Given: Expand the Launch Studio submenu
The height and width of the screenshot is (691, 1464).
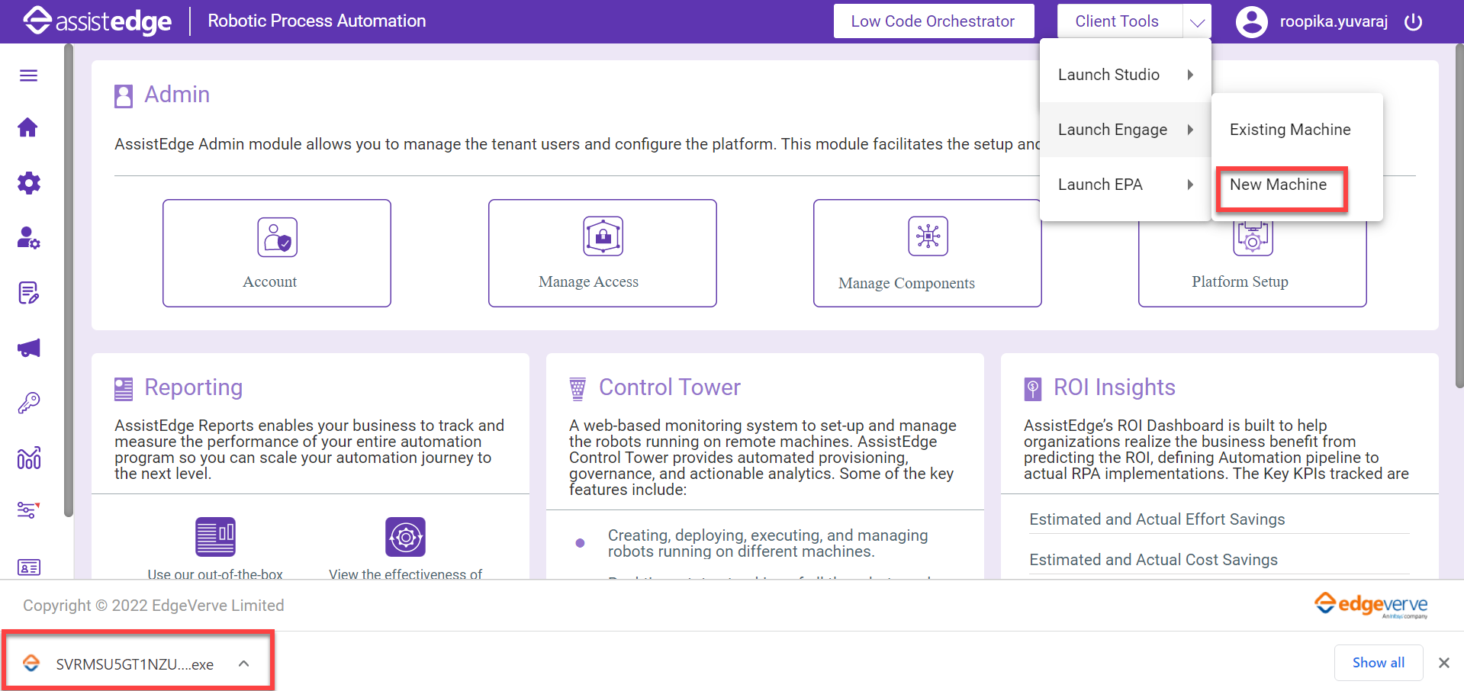Looking at the screenshot, I should pyautogui.click(x=1125, y=75).
